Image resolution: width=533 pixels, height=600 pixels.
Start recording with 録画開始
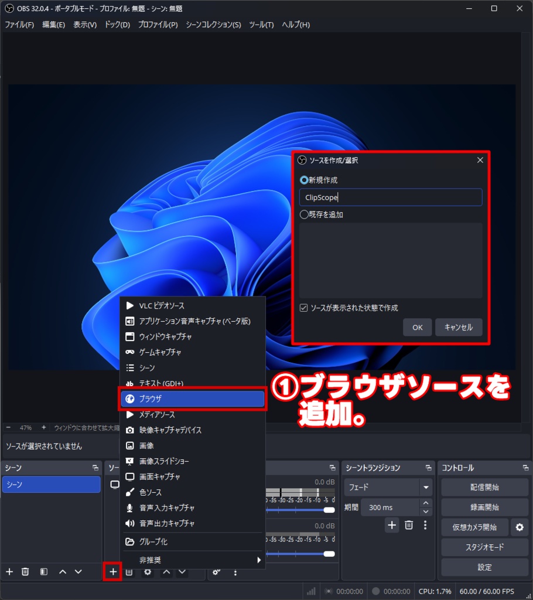coord(484,507)
